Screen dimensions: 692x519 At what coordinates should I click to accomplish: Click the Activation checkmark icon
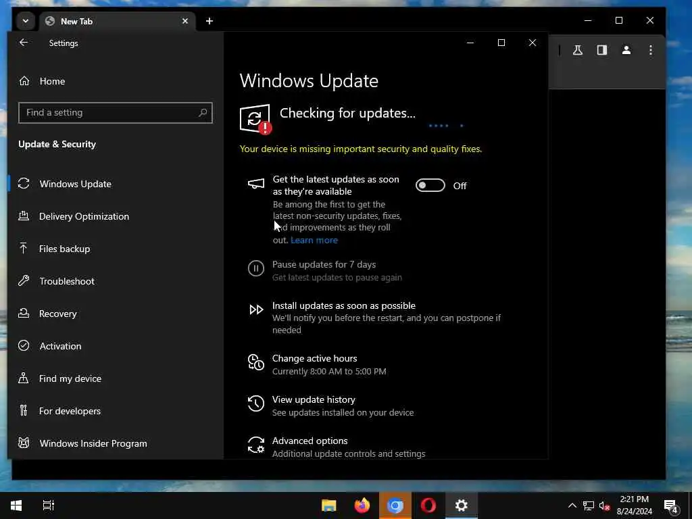coord(24,345)
